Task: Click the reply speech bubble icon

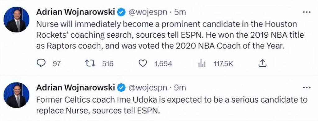Action: pyautogui.click(x=41, y=64)
